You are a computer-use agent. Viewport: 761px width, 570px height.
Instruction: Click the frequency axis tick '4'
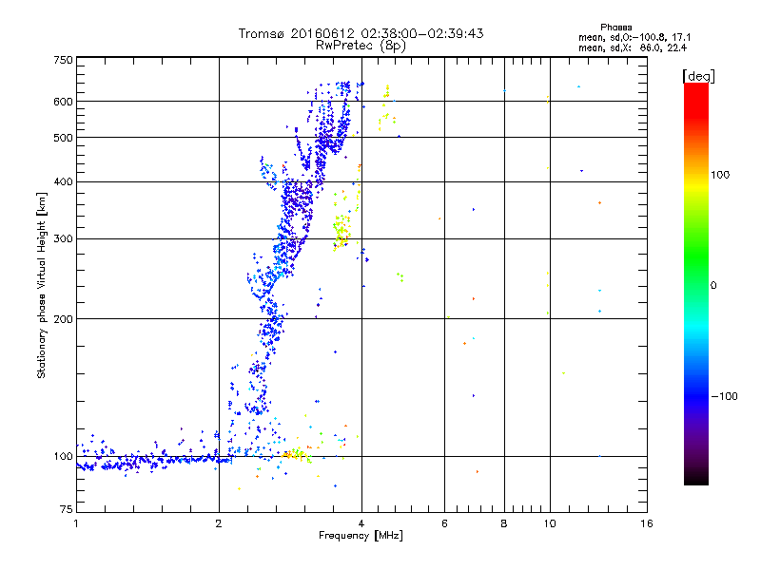[361, 523]
